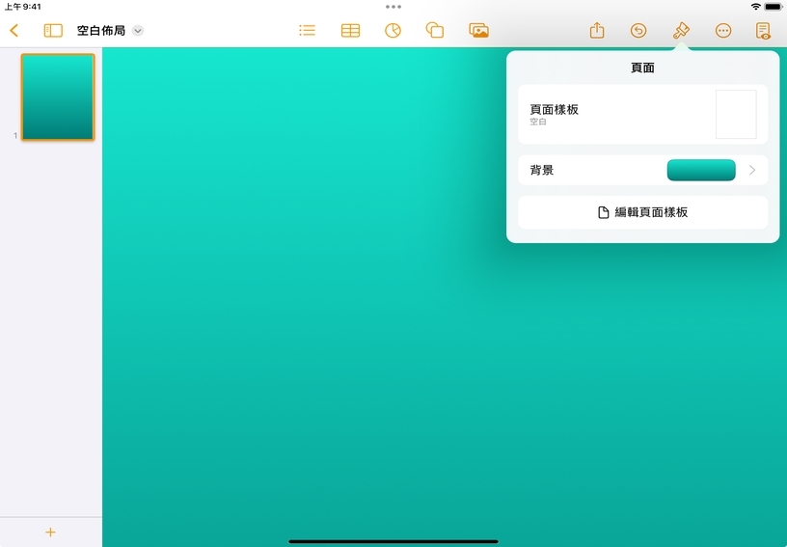787x547 pixels.
Task: Select the page 1 thumbnail
Action: click(58, 97)
